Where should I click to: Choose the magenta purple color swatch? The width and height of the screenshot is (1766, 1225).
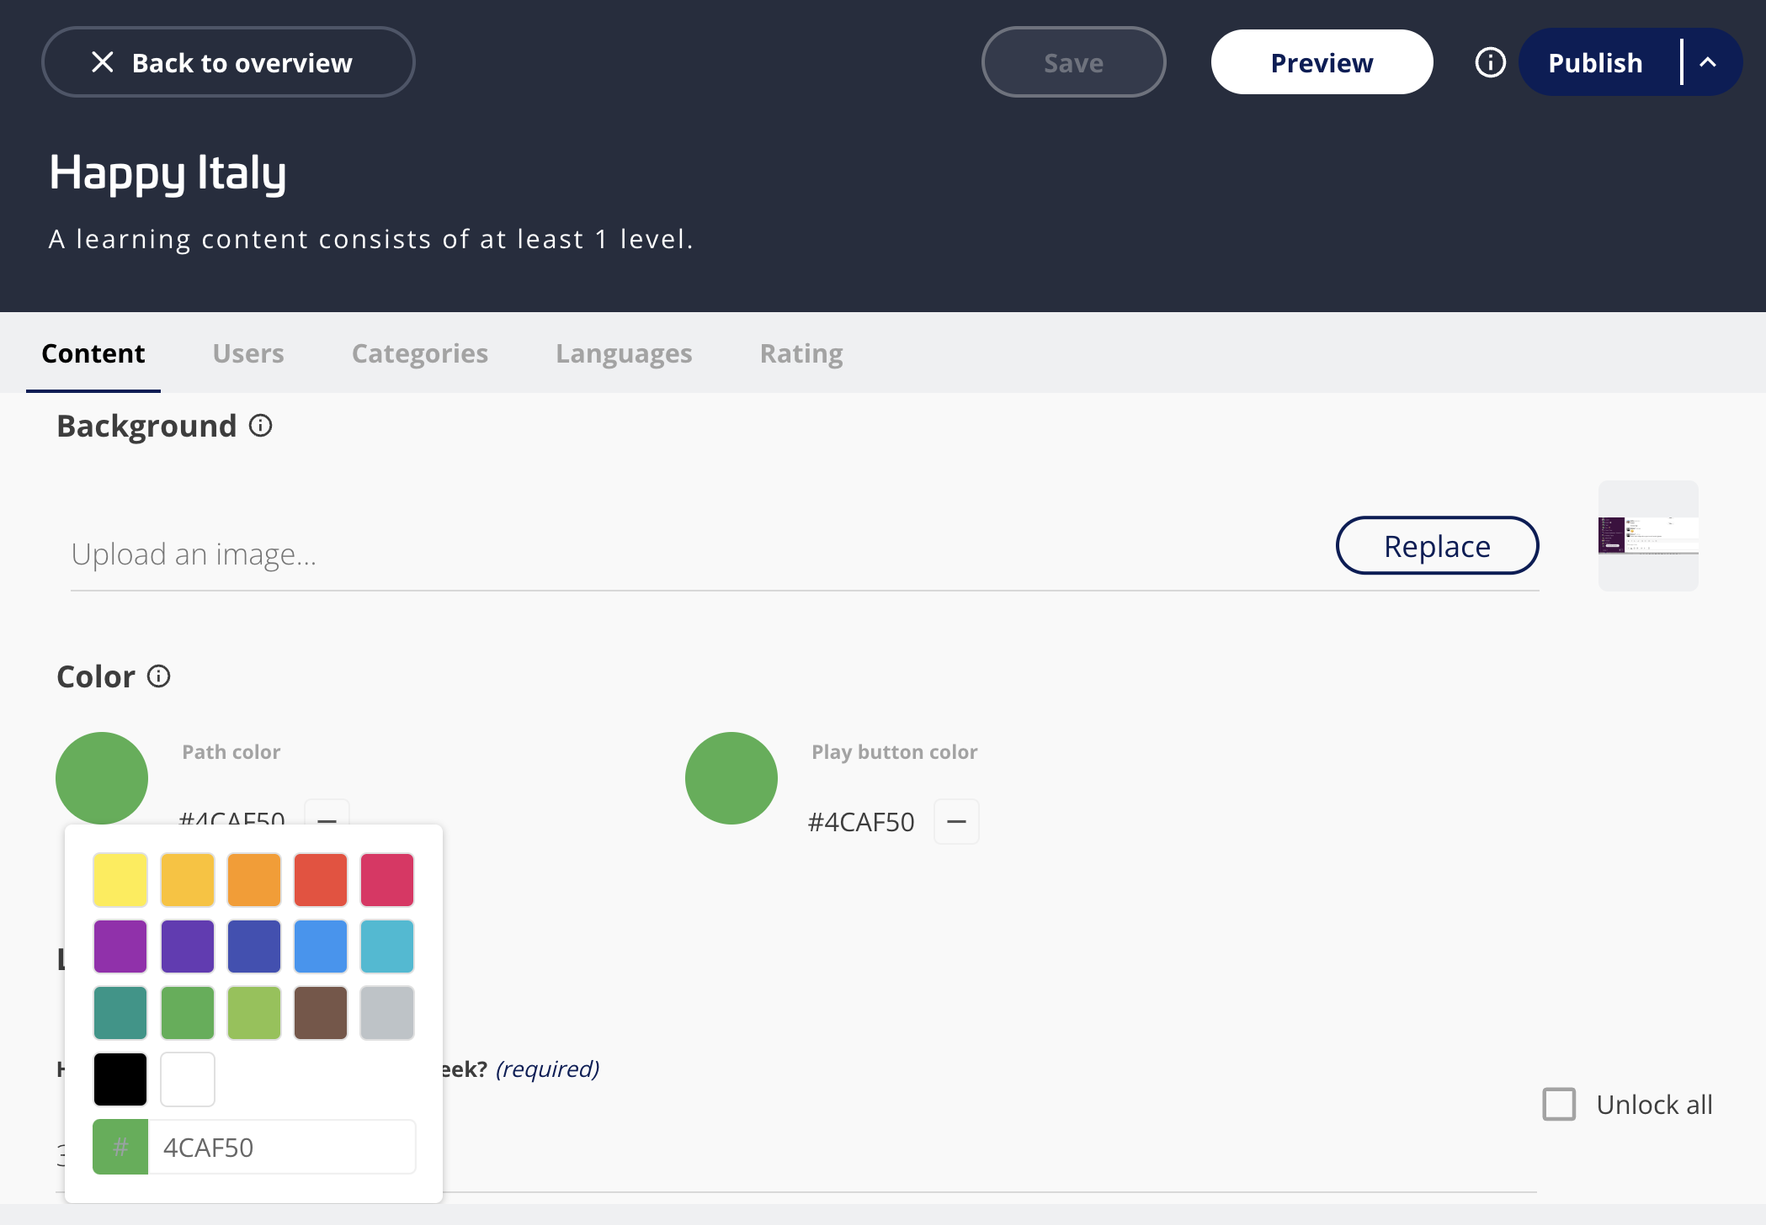[120, 947]
